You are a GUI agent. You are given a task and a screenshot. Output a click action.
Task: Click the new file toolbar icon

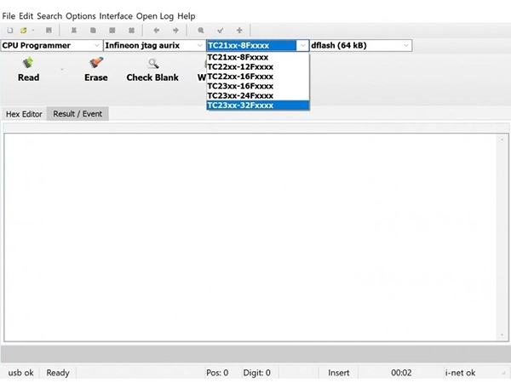[10, 30]
